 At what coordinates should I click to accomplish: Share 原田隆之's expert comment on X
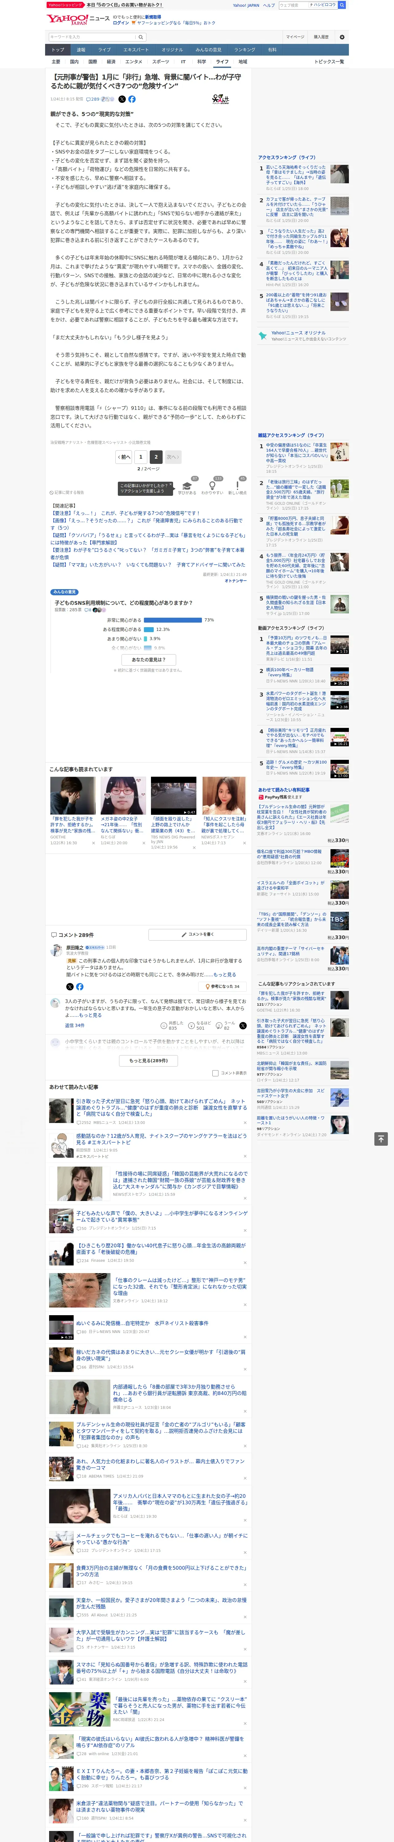[69, 986]
